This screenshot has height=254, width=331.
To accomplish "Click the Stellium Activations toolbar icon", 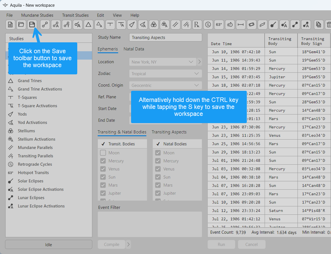I will (x=165, y=25).
